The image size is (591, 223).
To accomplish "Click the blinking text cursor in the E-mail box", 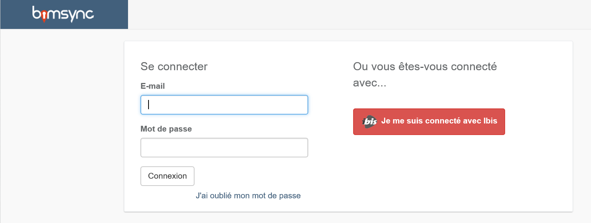I will tap(149, 105).
